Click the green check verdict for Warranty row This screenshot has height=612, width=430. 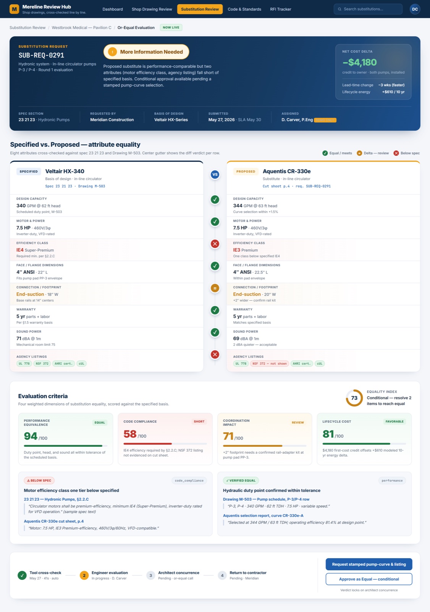[215, 310]
